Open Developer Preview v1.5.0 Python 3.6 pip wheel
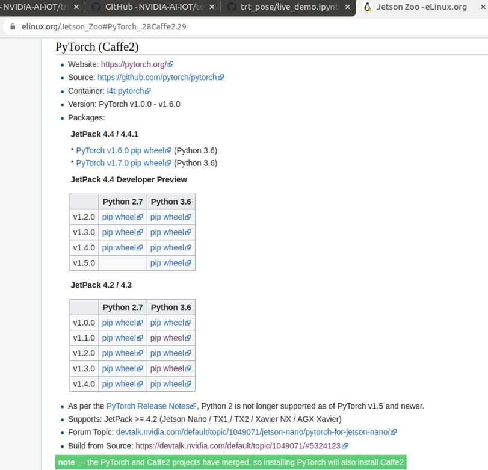488x470 pixels. [x=167, y=263]
